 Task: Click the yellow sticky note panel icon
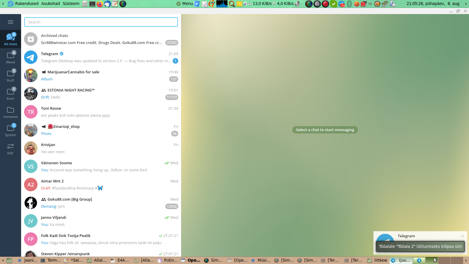pyautogui.click(x=239, y=4)
